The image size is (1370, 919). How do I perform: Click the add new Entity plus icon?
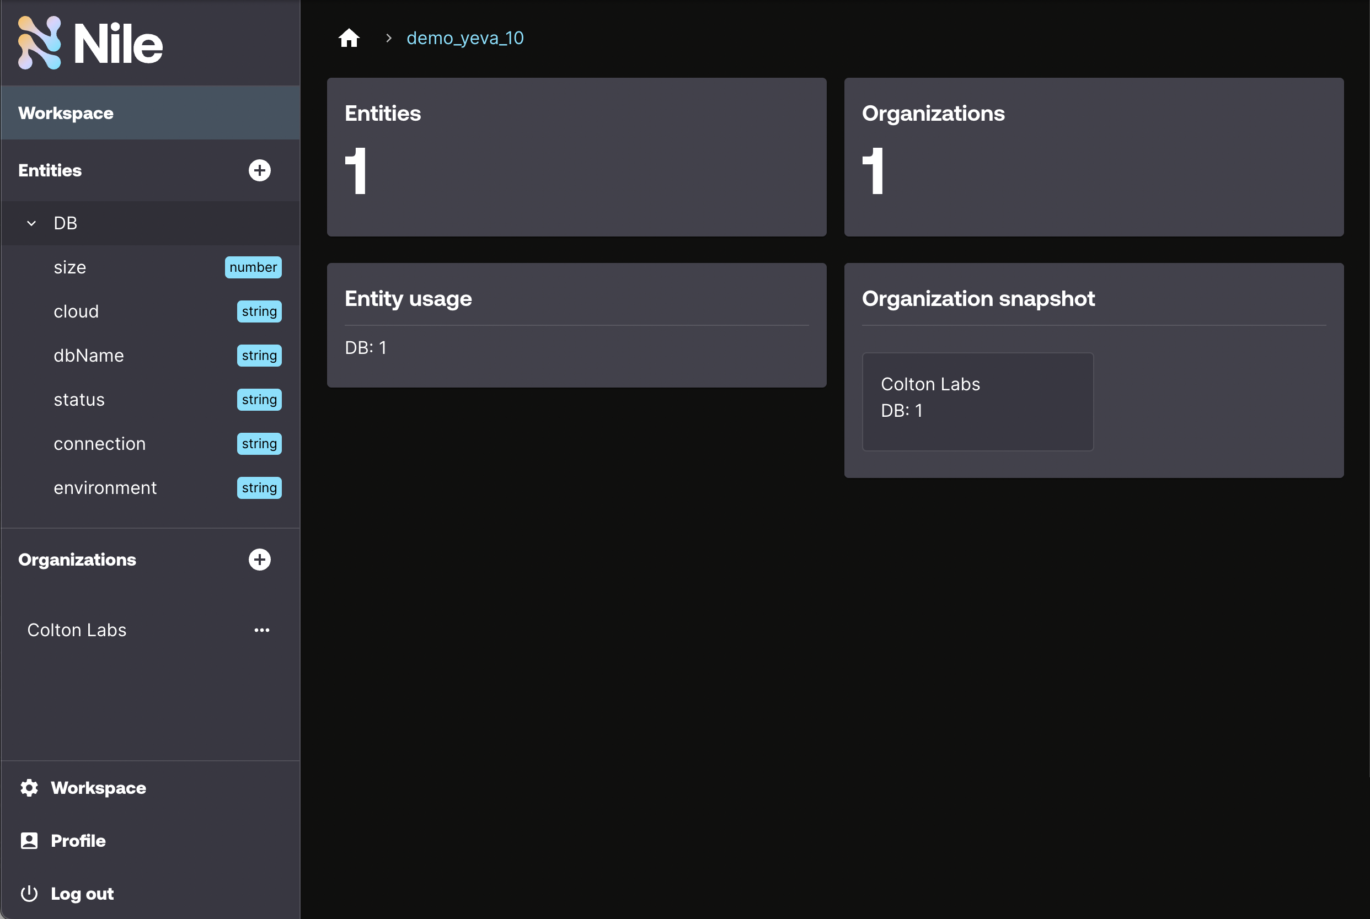[260, 170]
